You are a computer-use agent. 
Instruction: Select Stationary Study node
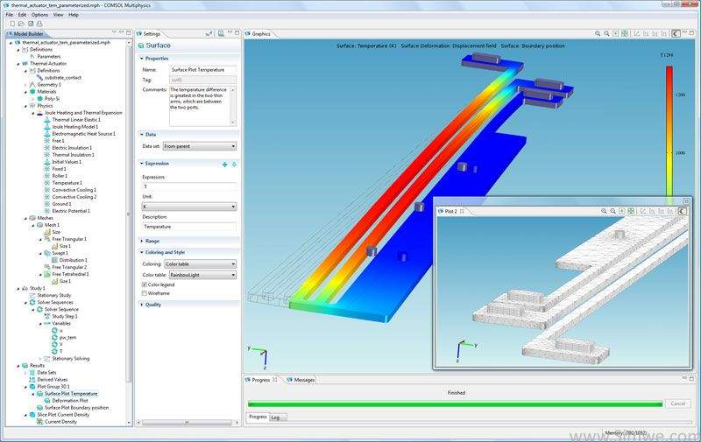(54, 295)
